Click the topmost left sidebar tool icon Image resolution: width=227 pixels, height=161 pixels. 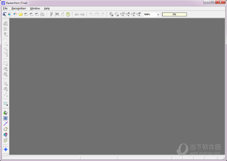[x=6, y=23]
